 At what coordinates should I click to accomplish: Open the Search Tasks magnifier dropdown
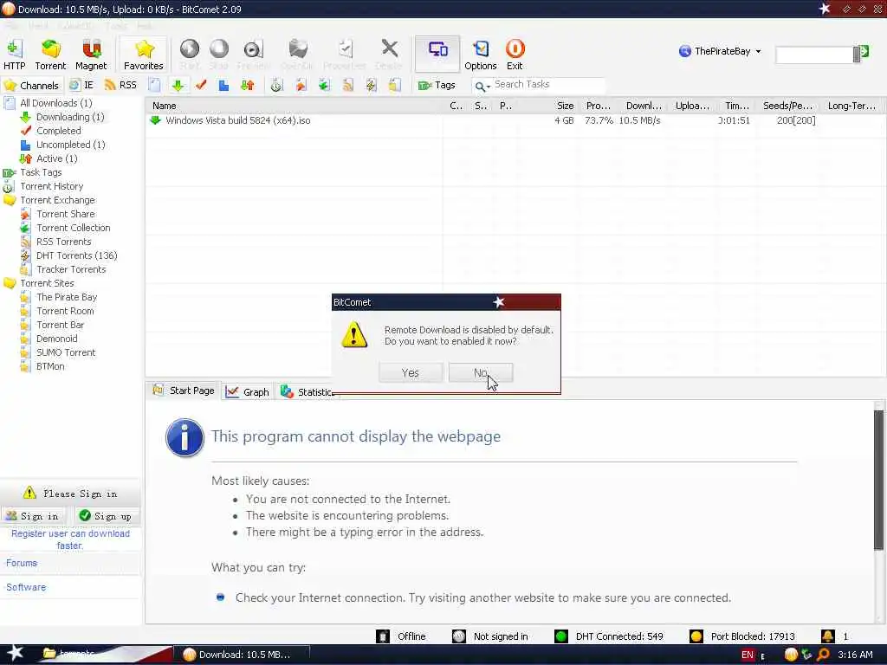click(482, 86)
